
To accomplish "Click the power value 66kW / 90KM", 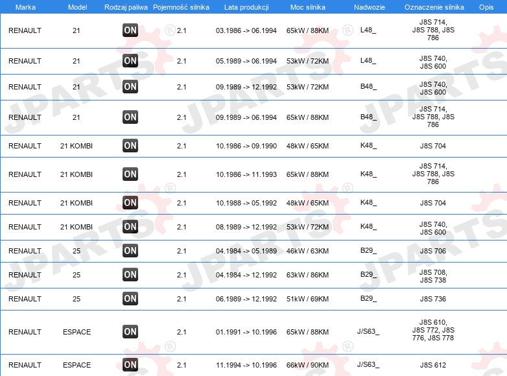I will click(307, 365).
